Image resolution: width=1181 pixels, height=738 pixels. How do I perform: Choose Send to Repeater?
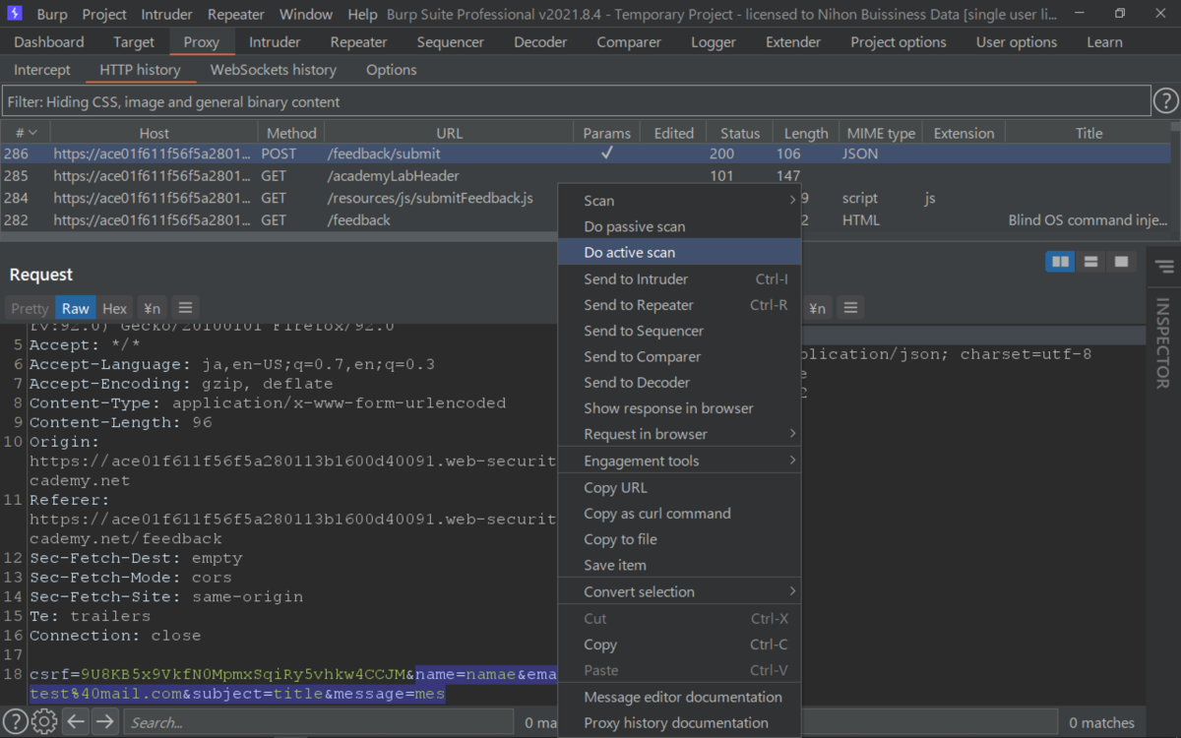[679, 305]
